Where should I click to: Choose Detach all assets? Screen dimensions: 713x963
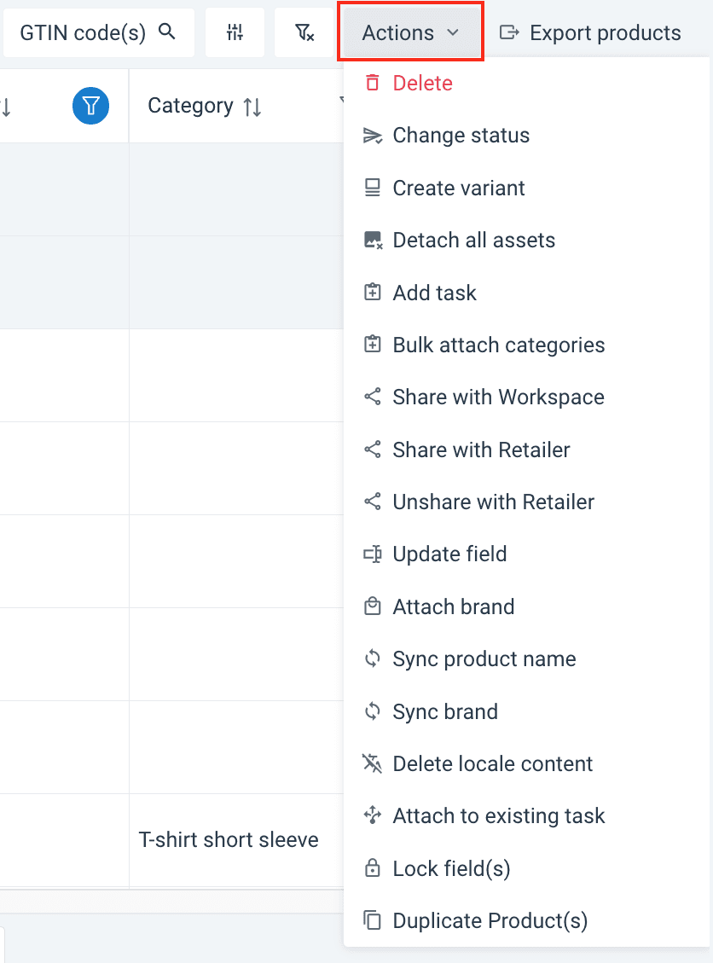click(x=473, y=241)
